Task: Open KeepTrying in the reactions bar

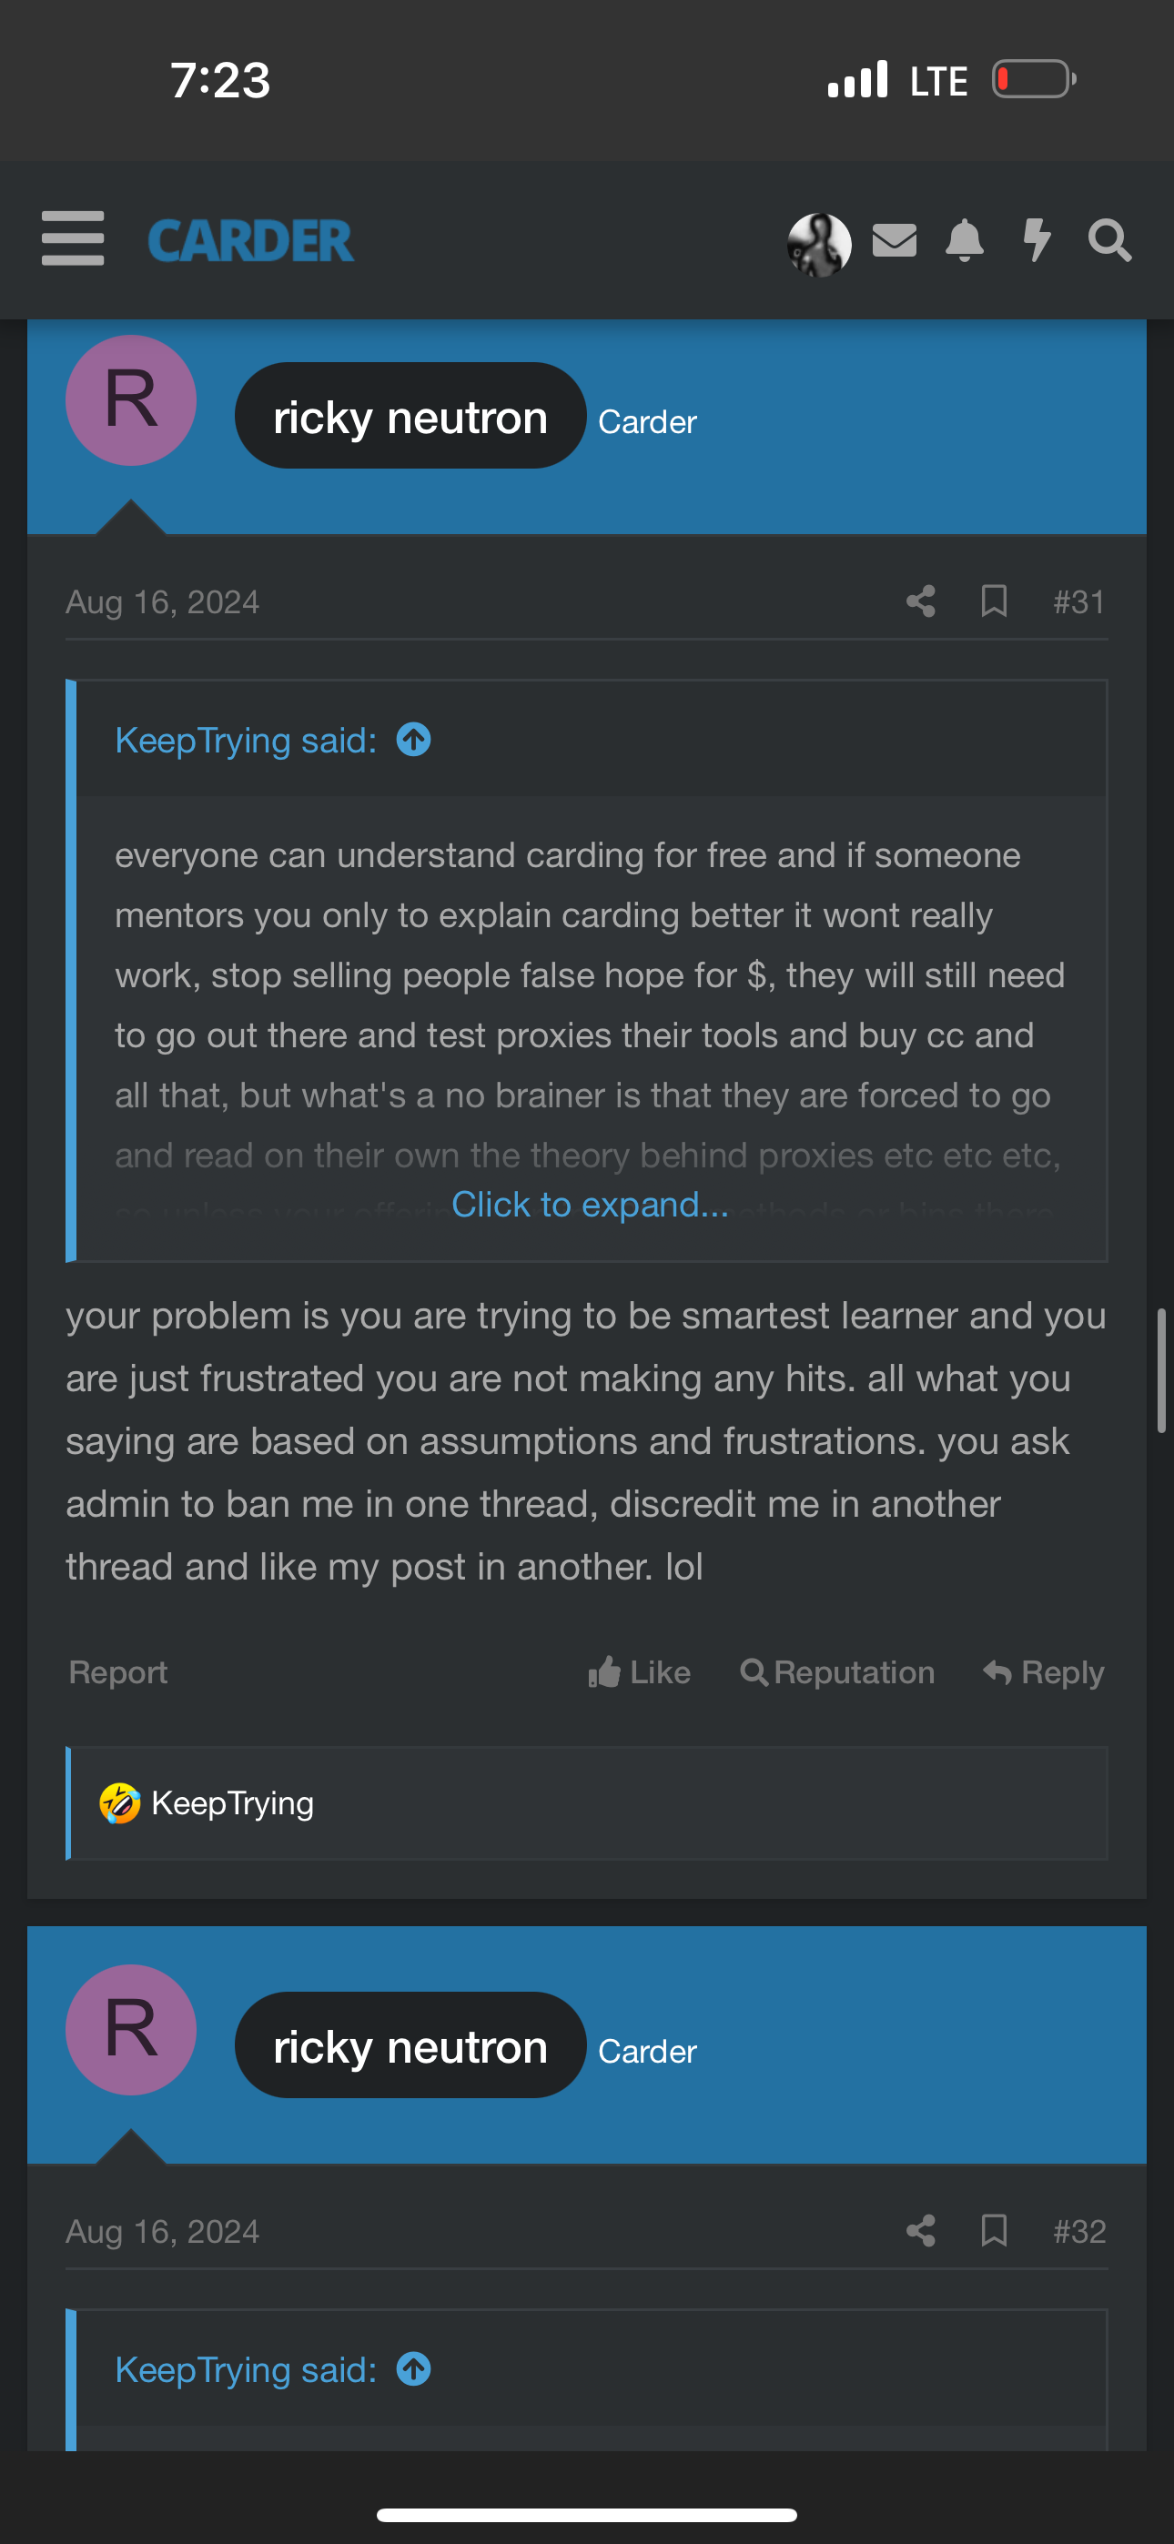Action: (x=232, y=1803)
